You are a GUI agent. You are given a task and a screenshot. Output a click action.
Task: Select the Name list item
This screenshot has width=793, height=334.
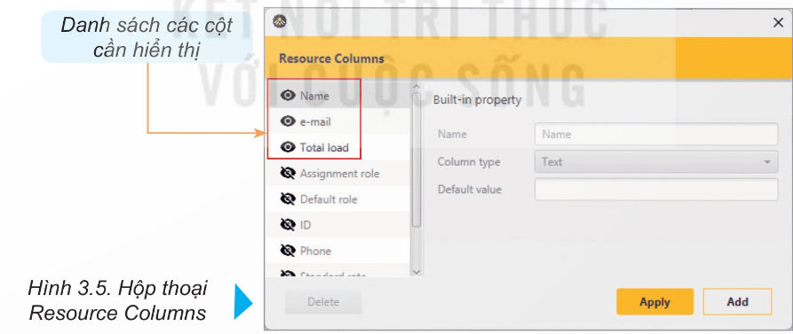pyautogui.click(x=339, y=96)
